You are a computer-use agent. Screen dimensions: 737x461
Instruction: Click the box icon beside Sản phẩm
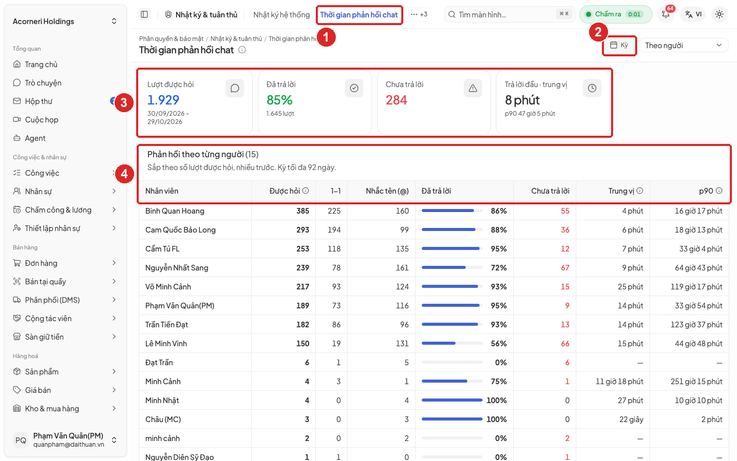point(17,372)
